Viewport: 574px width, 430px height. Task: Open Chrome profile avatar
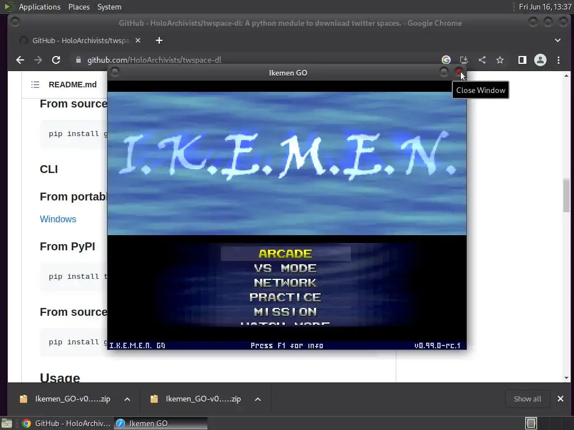(540, 60)
